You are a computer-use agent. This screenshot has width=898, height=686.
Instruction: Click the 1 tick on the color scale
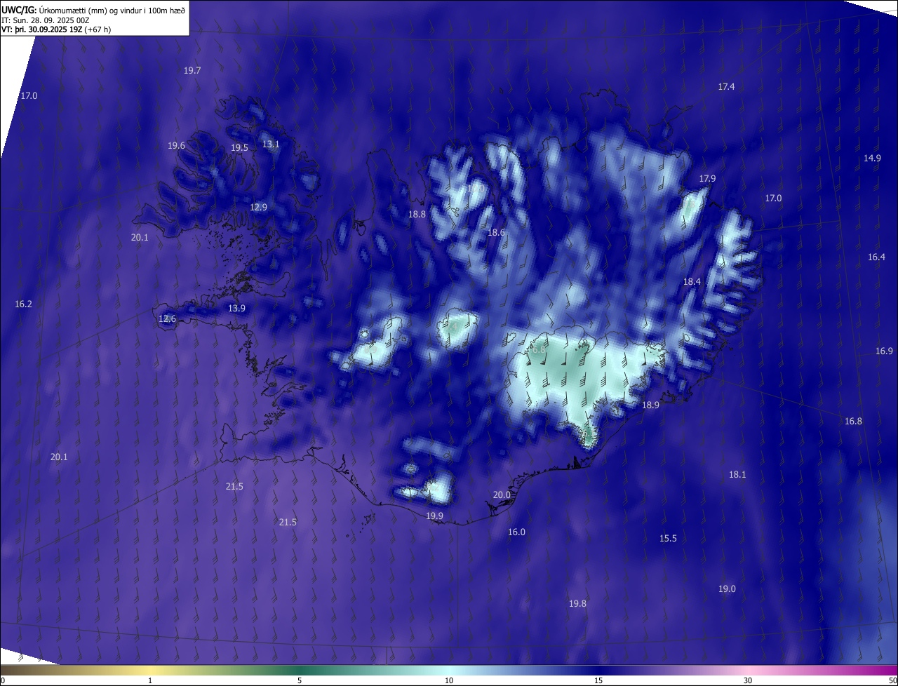click(150, 680)
